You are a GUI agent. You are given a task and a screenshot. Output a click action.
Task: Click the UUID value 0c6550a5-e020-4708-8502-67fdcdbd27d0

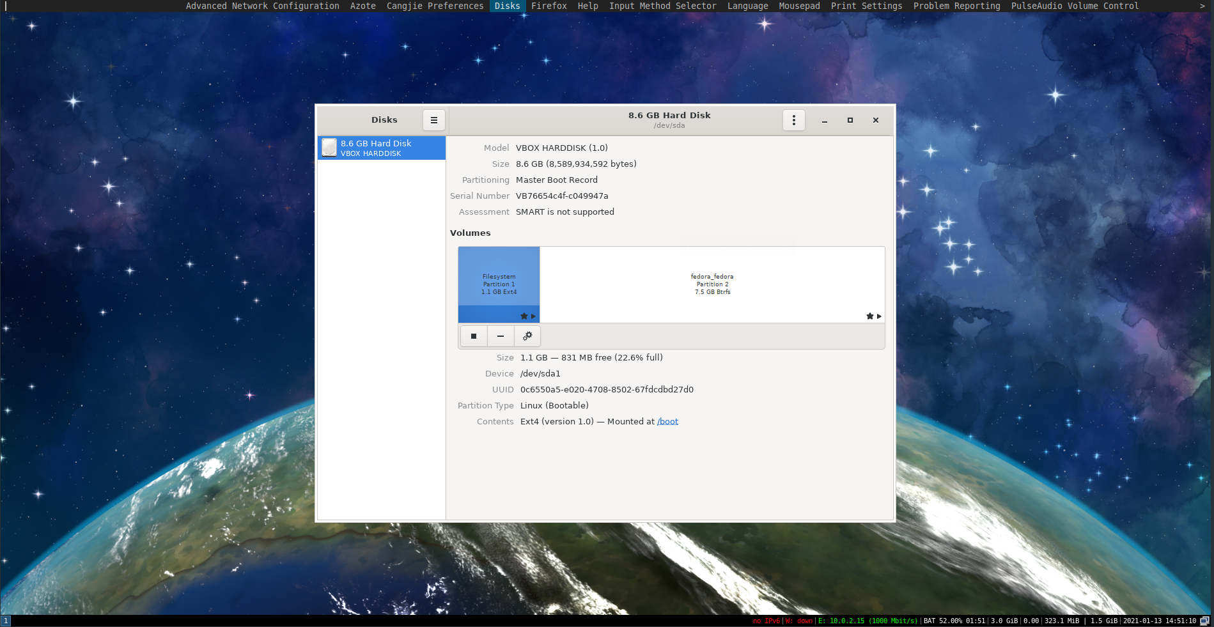click(607, 389)
